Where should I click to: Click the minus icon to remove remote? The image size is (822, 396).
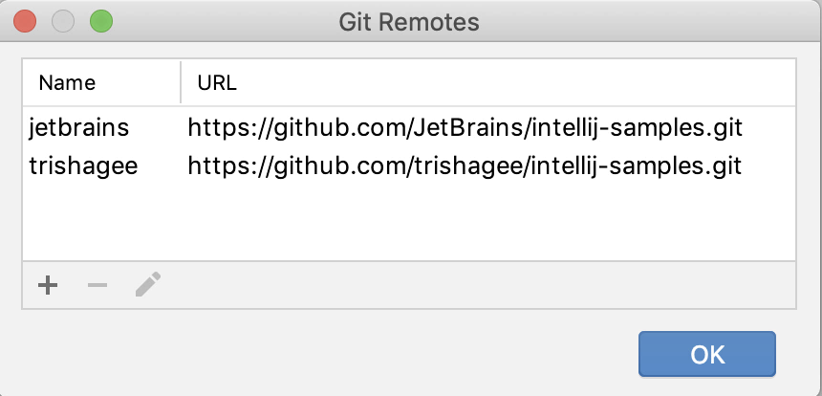97,285
